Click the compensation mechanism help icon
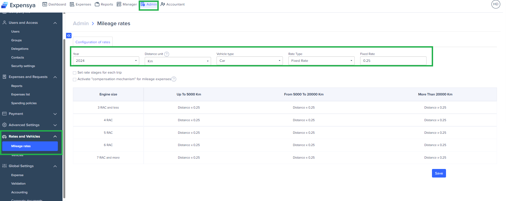The height and width of the screenshot is (201, 506). tap(174, 79)
